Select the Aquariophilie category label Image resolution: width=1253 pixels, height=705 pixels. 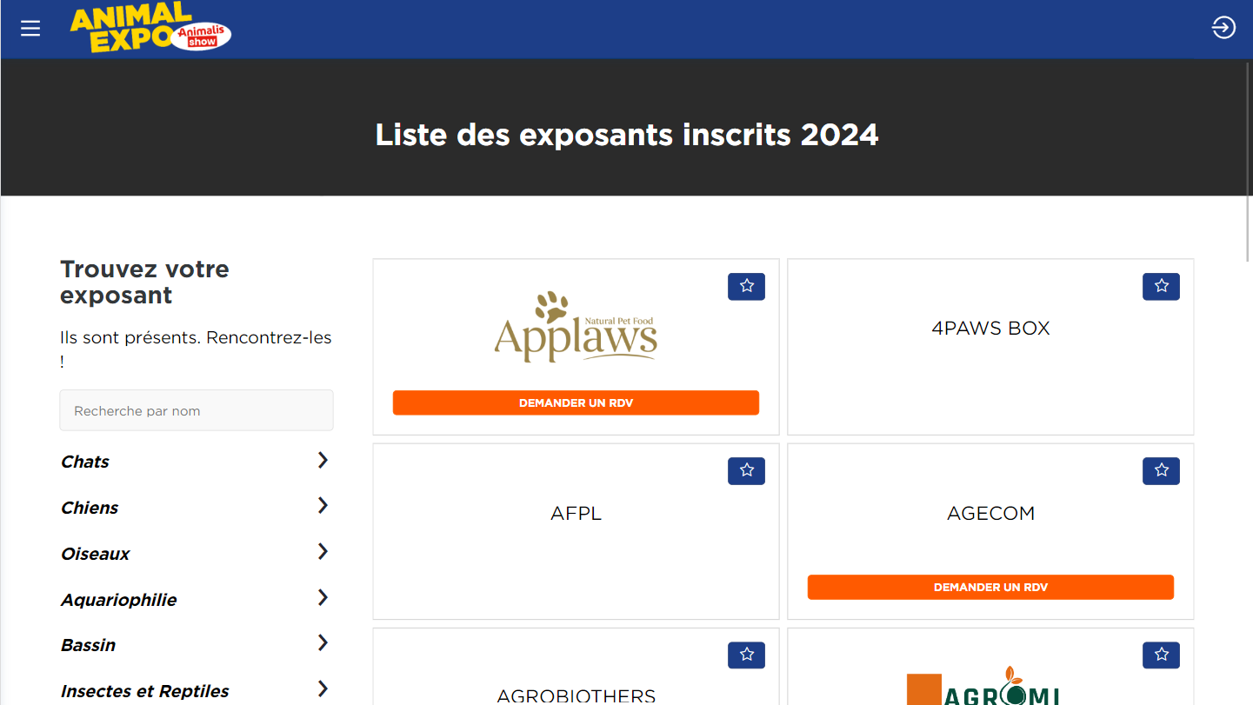pyautogui.click(x=119, y=600)
